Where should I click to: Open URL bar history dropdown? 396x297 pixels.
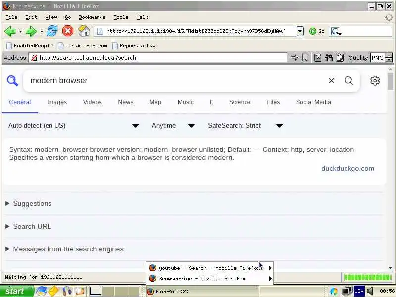click(x=300, y=31)
